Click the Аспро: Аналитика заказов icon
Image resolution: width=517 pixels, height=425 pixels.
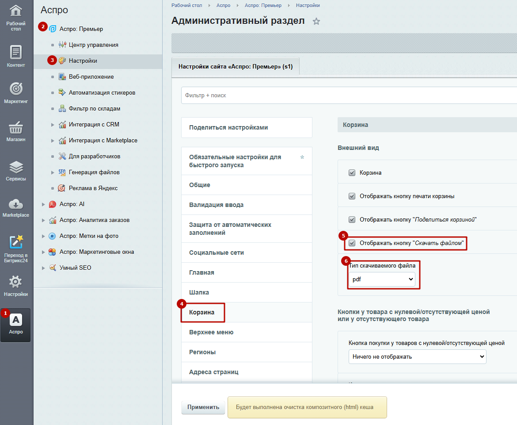point(53,220)
